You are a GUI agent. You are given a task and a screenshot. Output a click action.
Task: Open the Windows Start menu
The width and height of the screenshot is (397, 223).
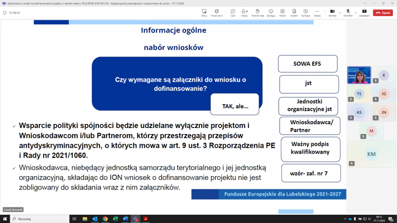coord(5,219)
